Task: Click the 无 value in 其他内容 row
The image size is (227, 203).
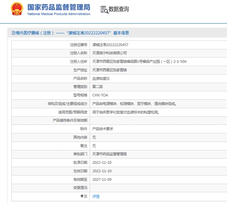Action: point(94,137)
